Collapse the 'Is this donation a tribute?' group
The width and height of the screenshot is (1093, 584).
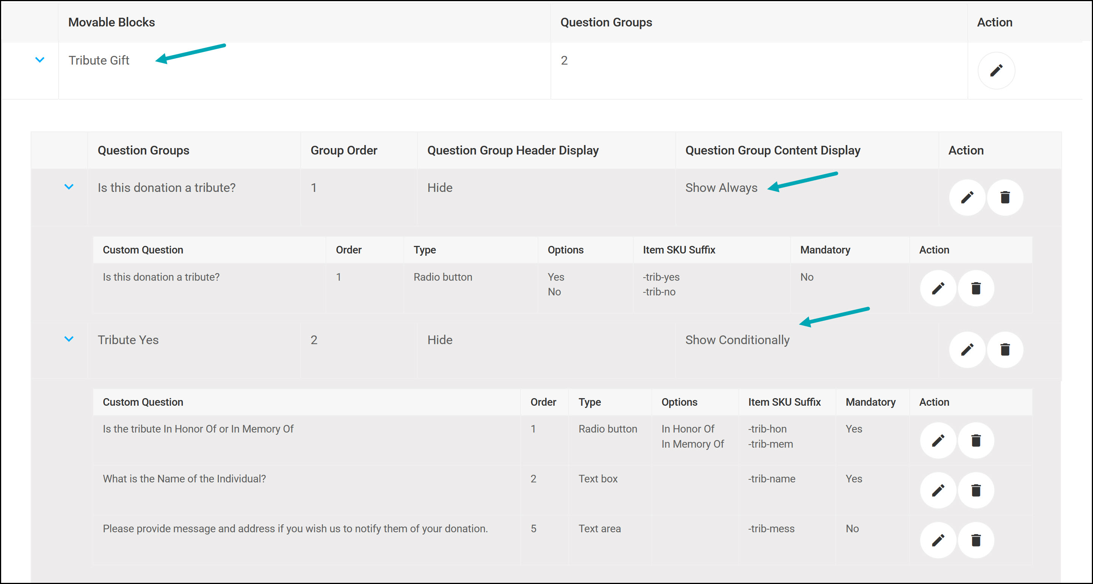pos(69,187)
